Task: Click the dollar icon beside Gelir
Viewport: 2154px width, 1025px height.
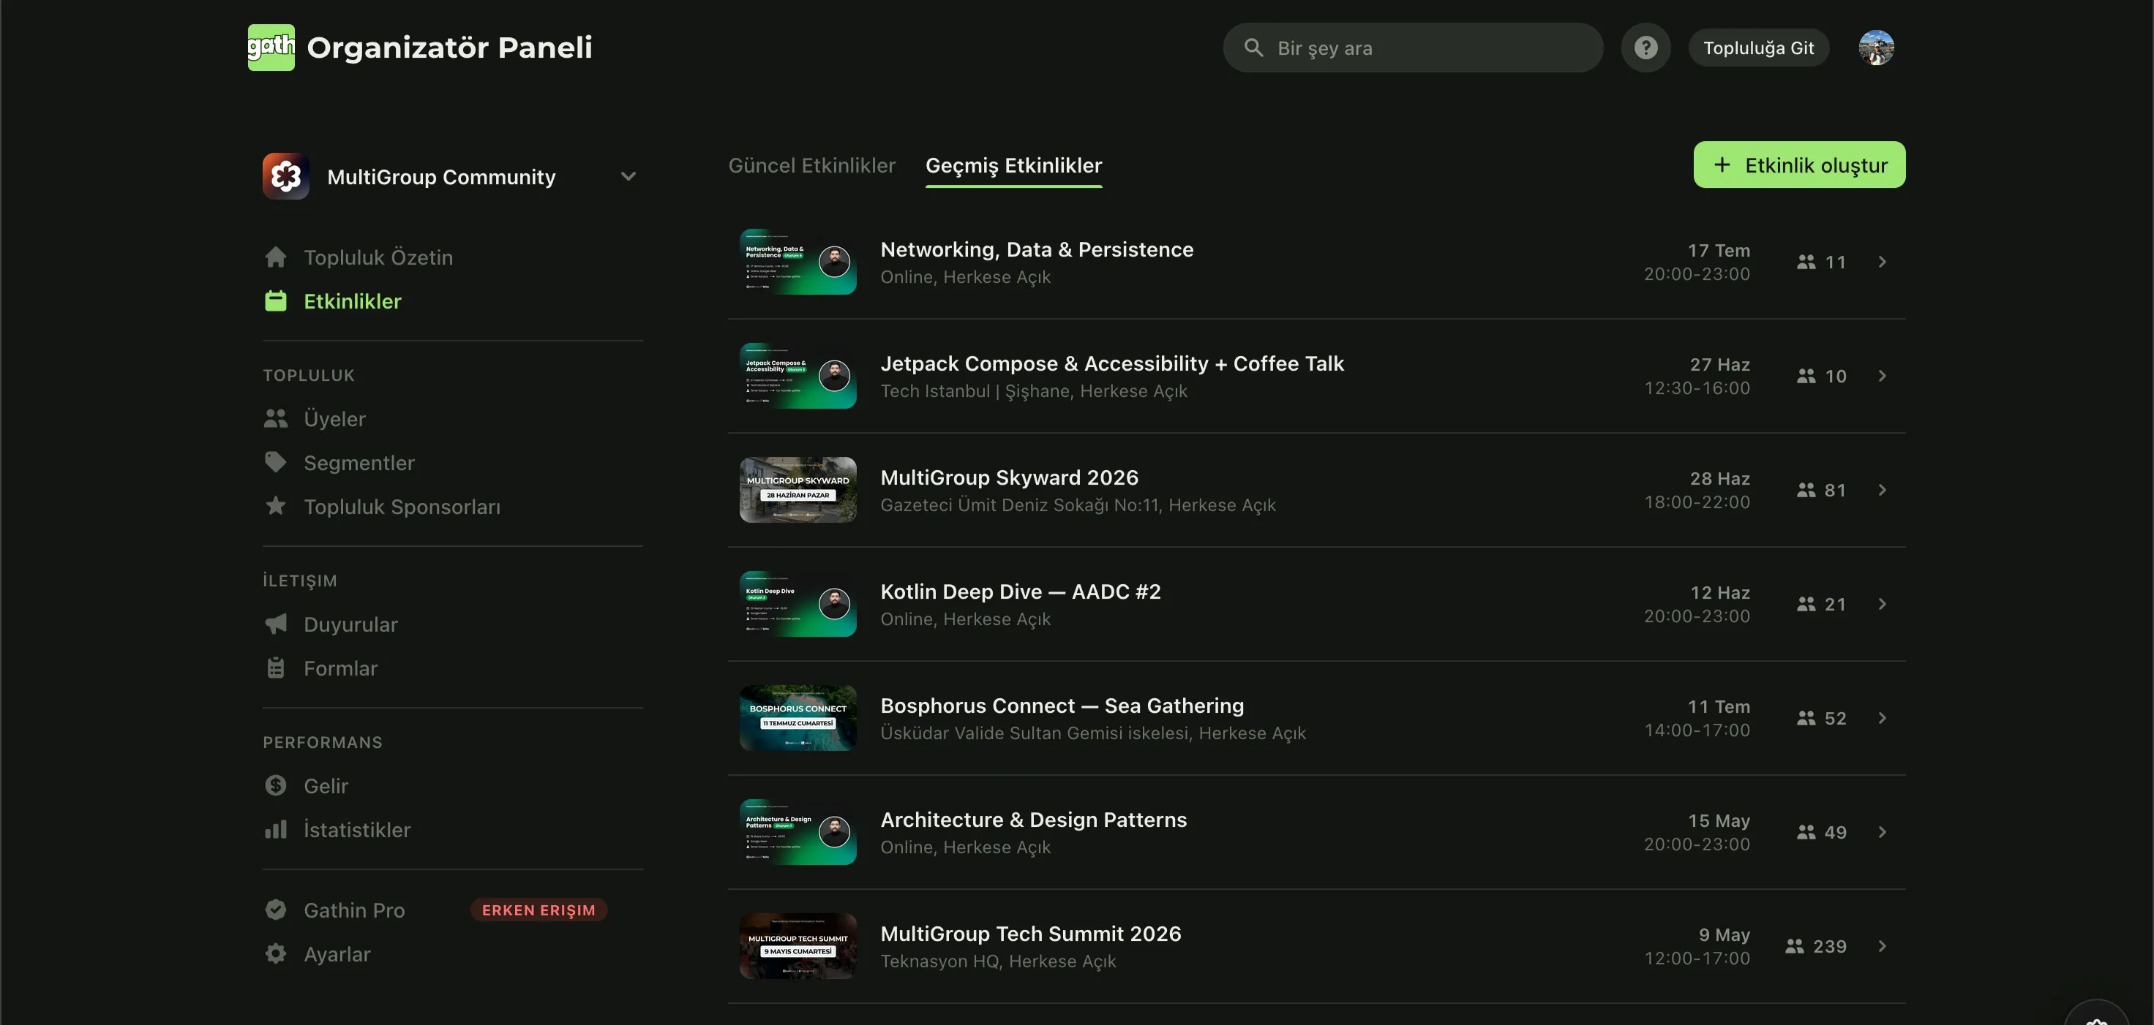Action: (x=276, y=785)
